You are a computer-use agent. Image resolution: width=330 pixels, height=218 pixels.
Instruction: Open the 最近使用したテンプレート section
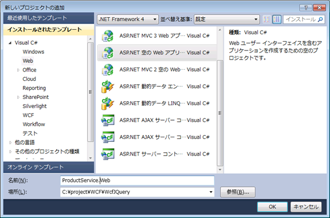pos(49,18)
